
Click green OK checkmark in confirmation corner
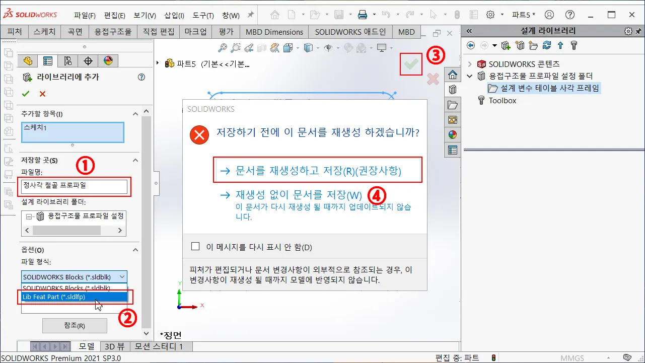(411, 64)
